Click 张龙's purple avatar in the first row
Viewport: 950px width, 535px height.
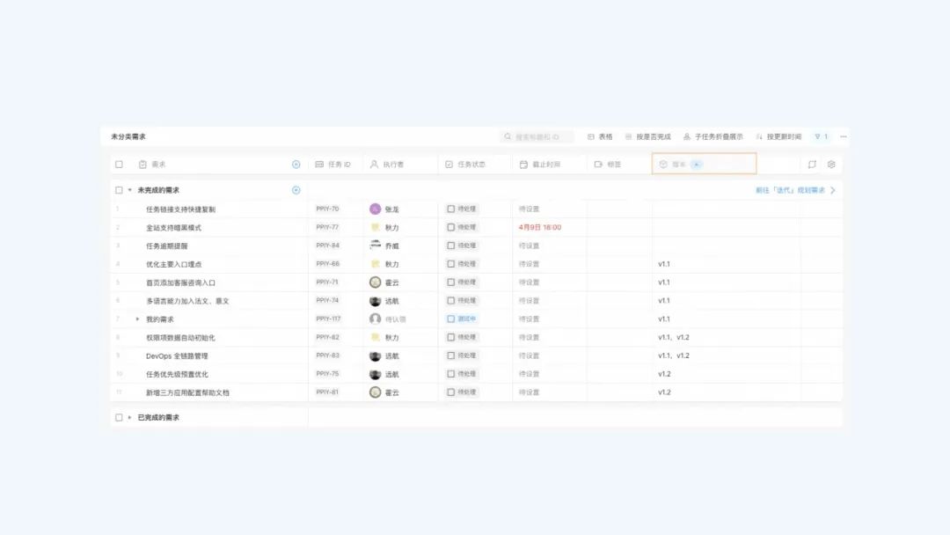[x=376, y=209]
